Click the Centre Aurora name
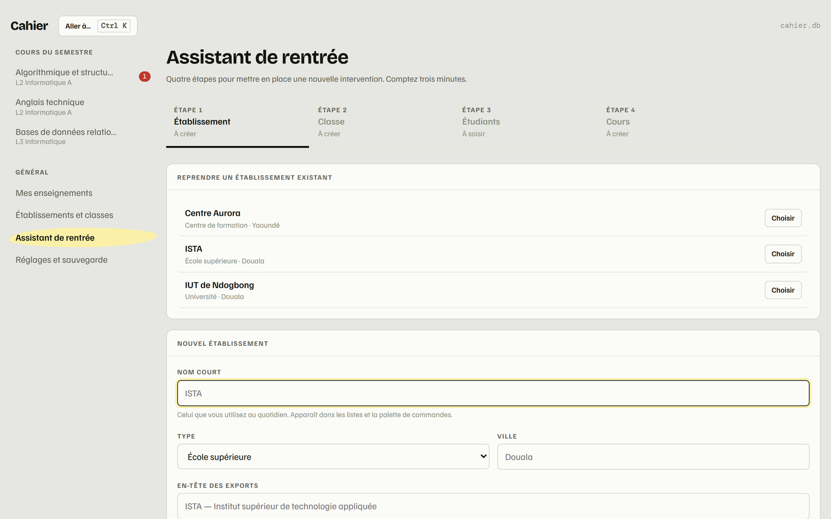The height and width of the screenshot is (519, 831). [x=212, y=213]
